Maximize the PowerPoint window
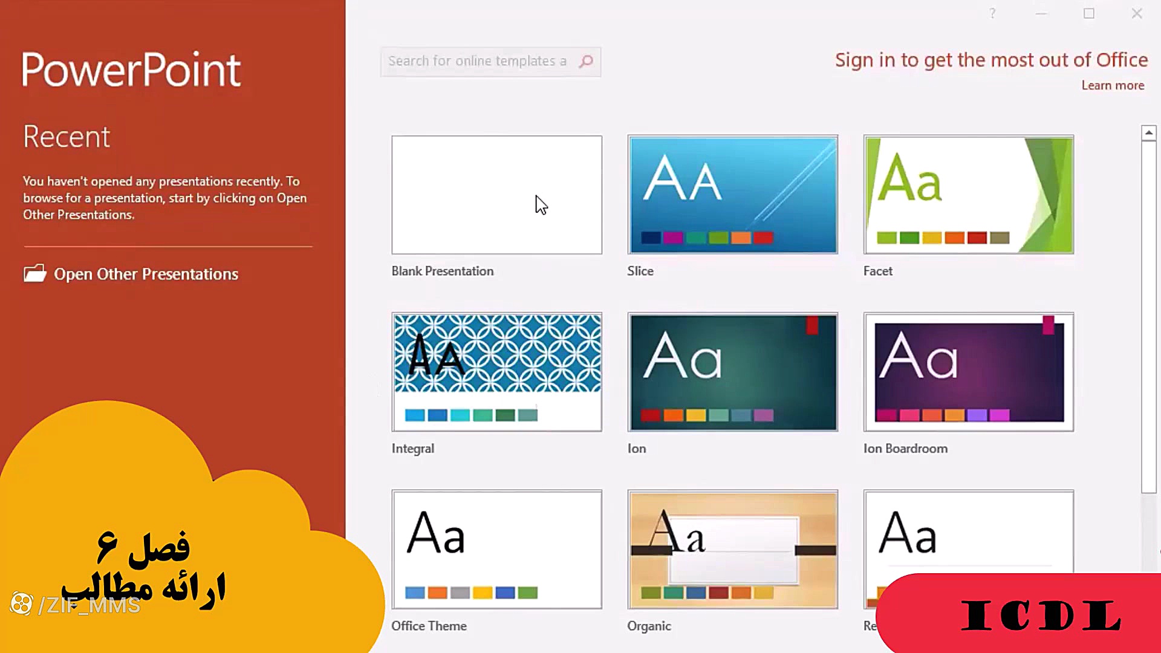1161x653 pixels. point(1089,13)
